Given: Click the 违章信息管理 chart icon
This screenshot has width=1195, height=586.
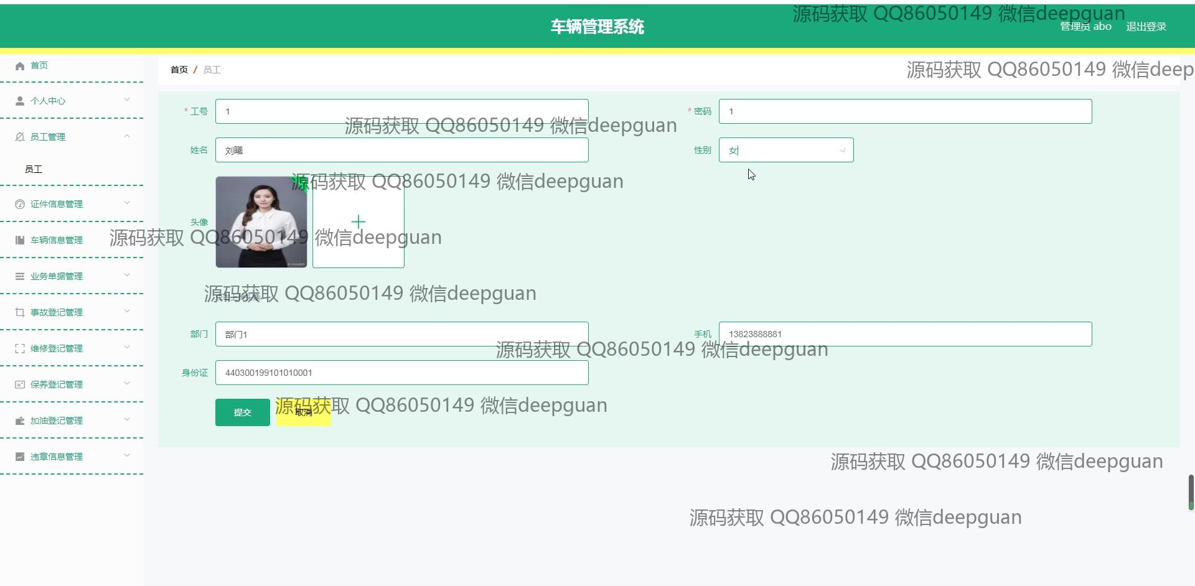Looking at the screenshot, I should click(x=20, y=457).
